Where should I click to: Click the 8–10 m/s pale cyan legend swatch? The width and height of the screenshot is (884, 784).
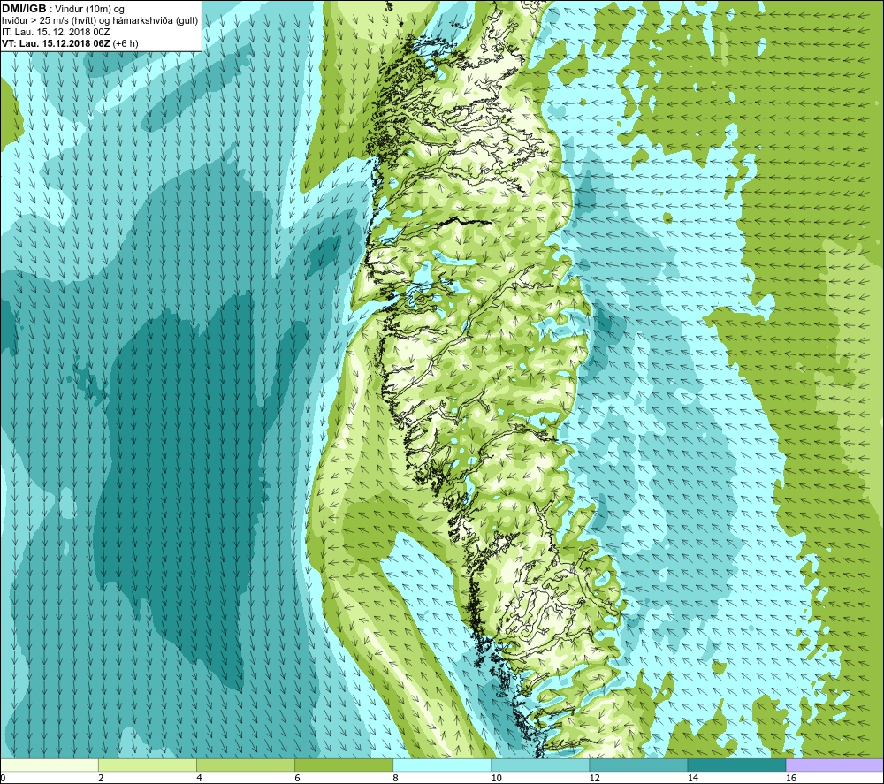tap(442, 765)
